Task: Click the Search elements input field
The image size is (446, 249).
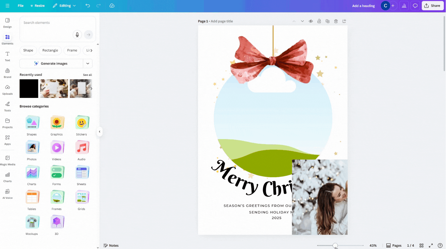Action: coord(47,23)
